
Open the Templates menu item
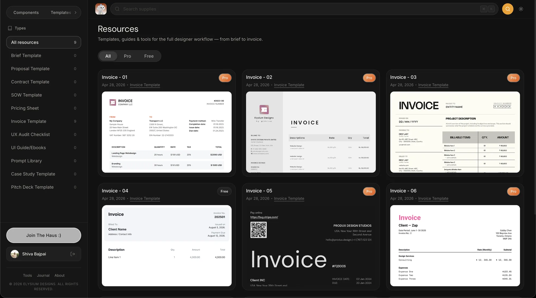[x=61, y=13]
